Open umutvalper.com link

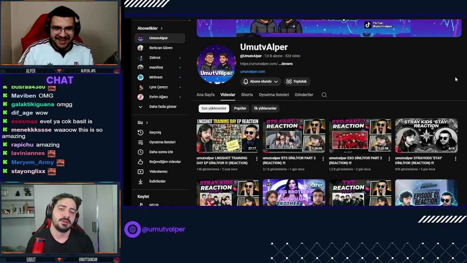252,72
